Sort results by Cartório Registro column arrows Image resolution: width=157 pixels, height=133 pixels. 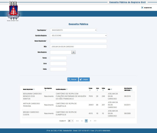(x=67, y=89)
